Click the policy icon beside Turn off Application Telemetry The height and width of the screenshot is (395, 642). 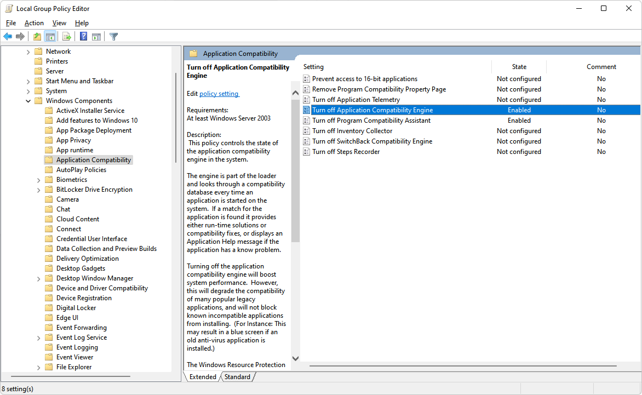[306, 100]
